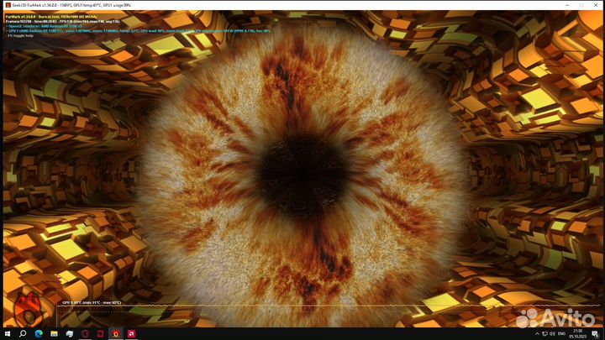
Task: Close the FurMark burn-in test window
Action: pos(595,5)
